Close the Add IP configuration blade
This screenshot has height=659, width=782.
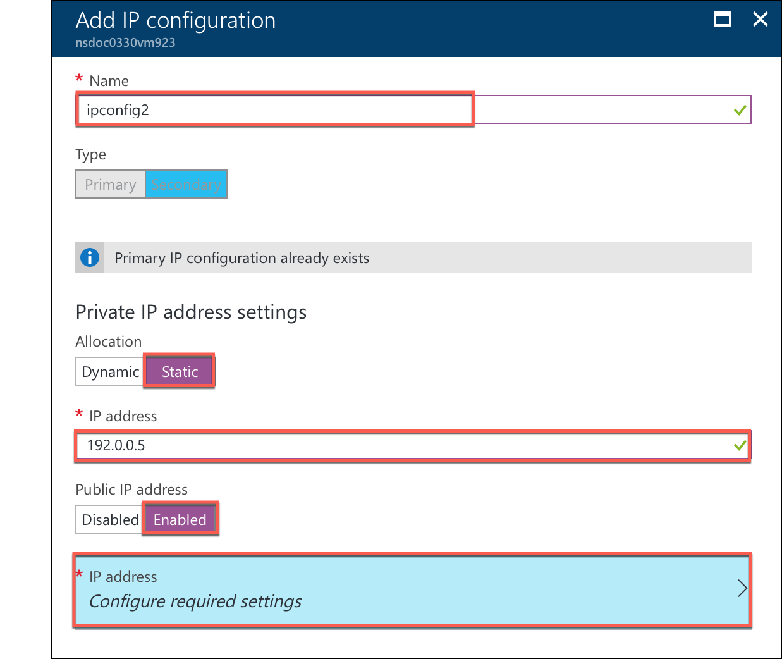[760, 20]
